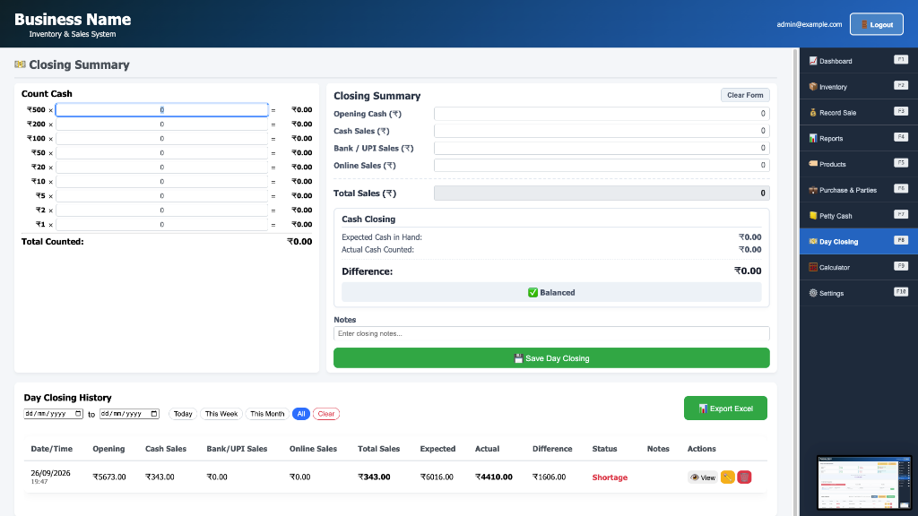918x516 pixels.
Task: Select the All history filter
Action: [301, 414]
